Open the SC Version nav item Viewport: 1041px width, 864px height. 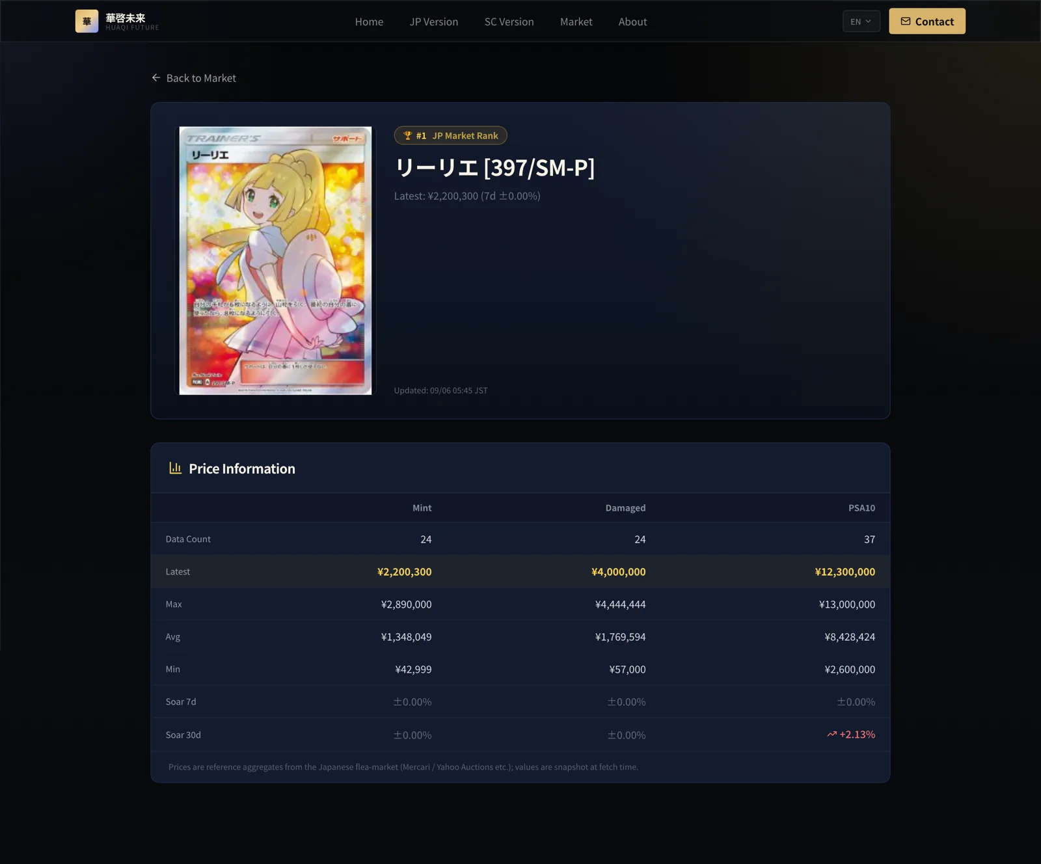pyautogui.click(x=509, y=21)
